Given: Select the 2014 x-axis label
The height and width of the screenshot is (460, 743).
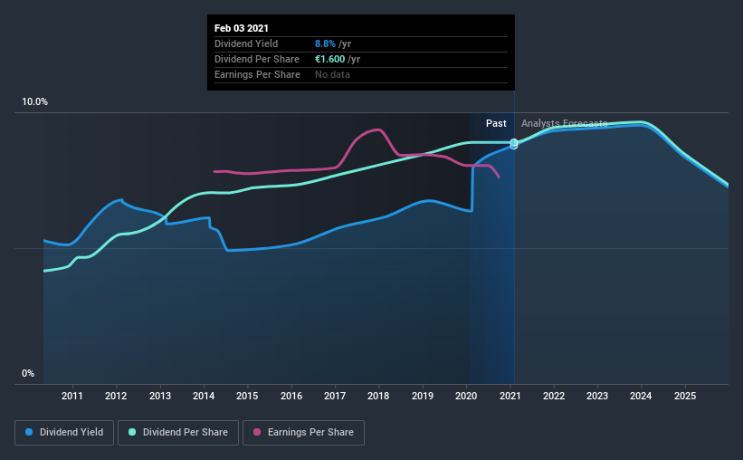Looking at the screenshot, I should (204, 396).
